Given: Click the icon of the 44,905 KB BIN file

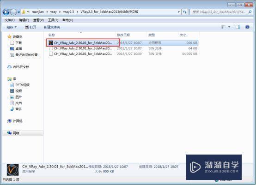Looking at the screenshot, I should [51, 54].
